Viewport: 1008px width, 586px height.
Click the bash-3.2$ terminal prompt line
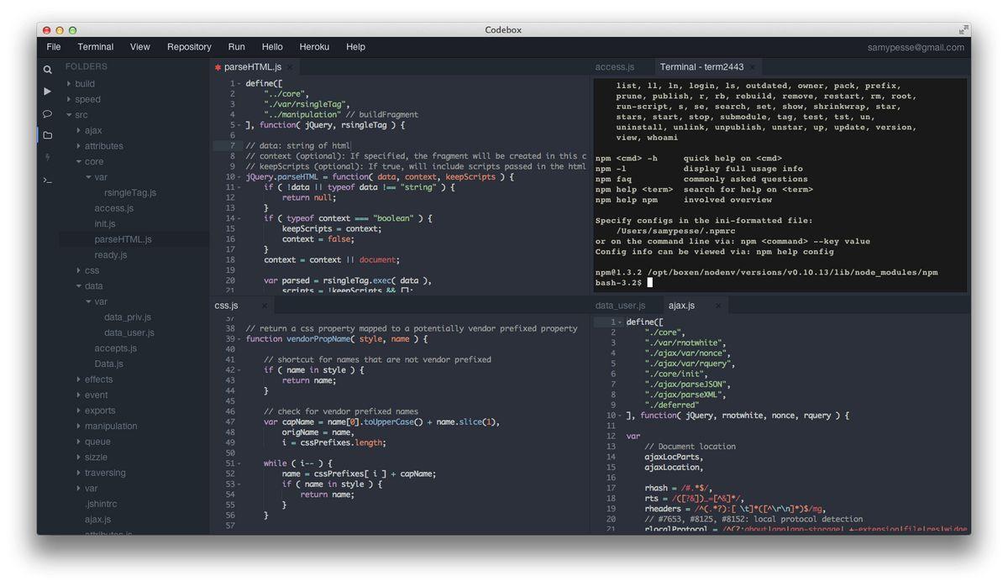pos(623,283)
